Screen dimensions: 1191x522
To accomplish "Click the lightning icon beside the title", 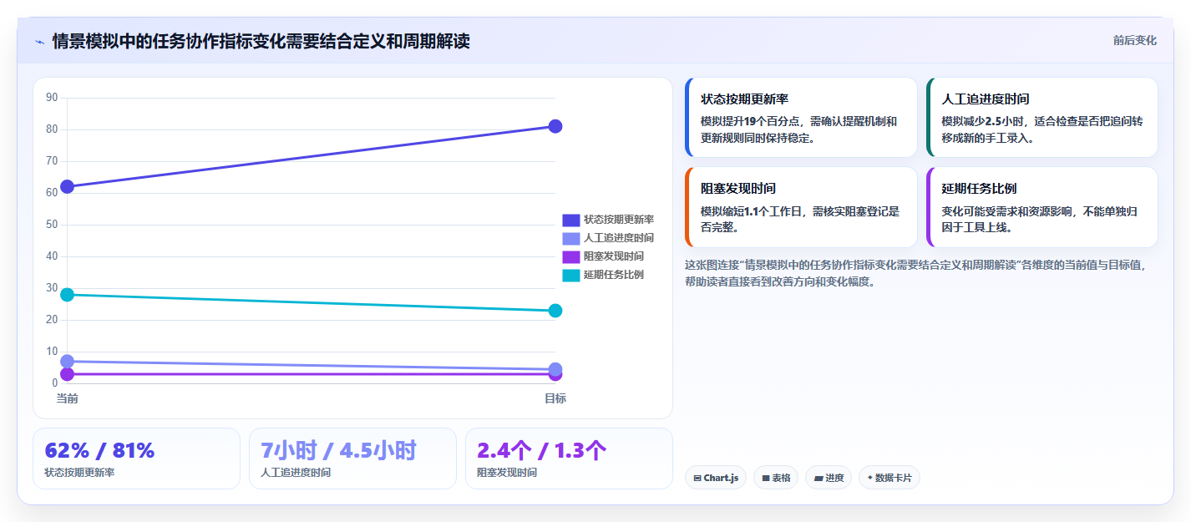I will click(x=39, y=41).
